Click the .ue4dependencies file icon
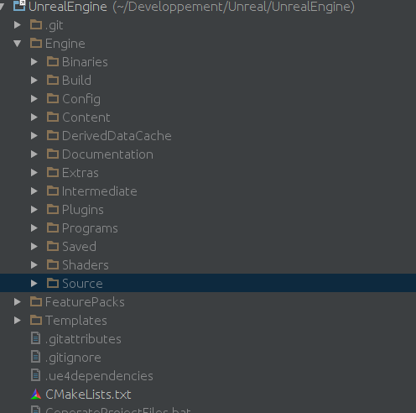 (35, 375)
